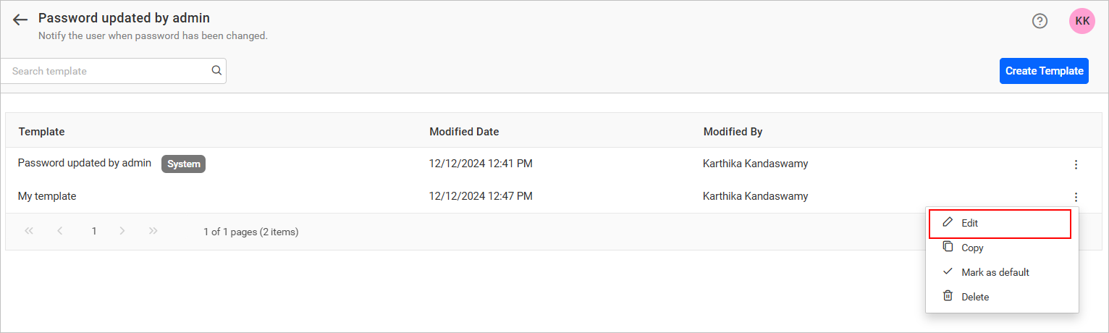Click the My template row name
This screenshot has width=1109, height=333.
[47, 196]
